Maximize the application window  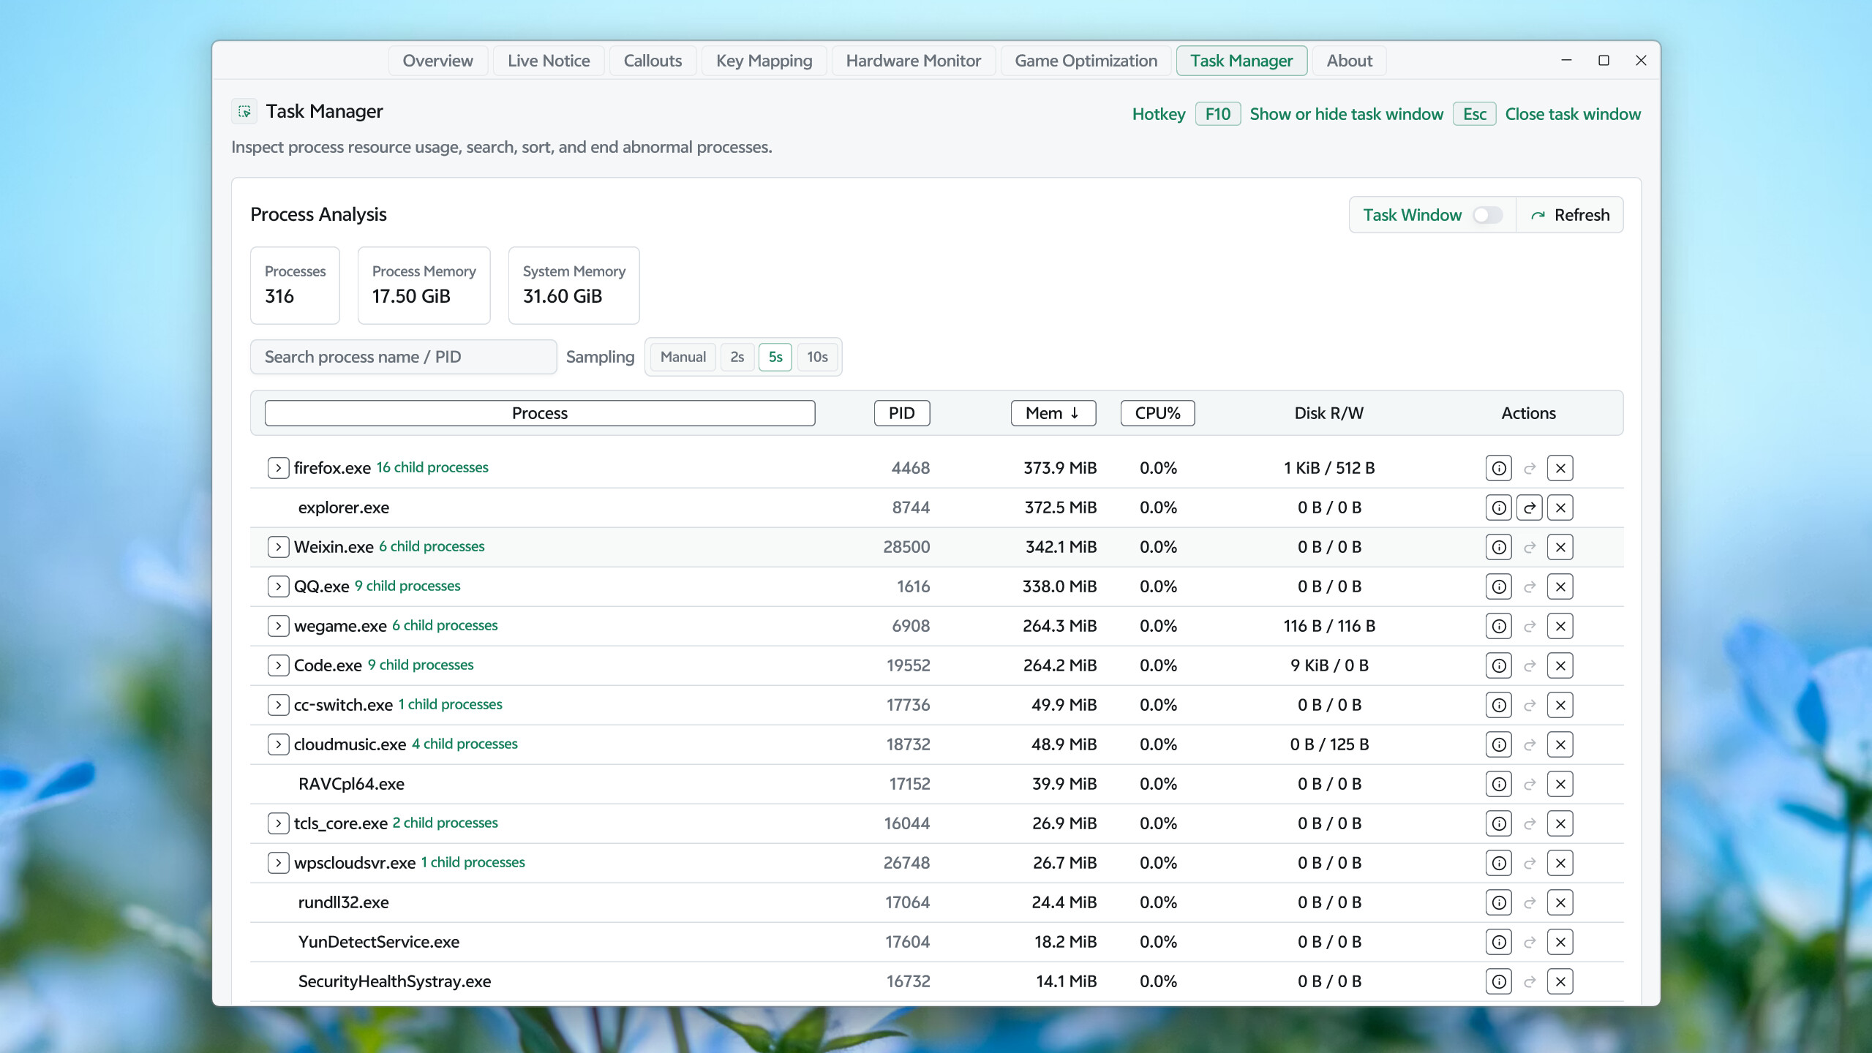1604,61
